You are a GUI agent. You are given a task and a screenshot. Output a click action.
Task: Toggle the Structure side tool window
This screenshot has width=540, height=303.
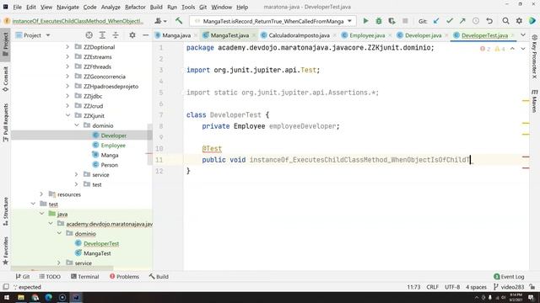point(6,211)
